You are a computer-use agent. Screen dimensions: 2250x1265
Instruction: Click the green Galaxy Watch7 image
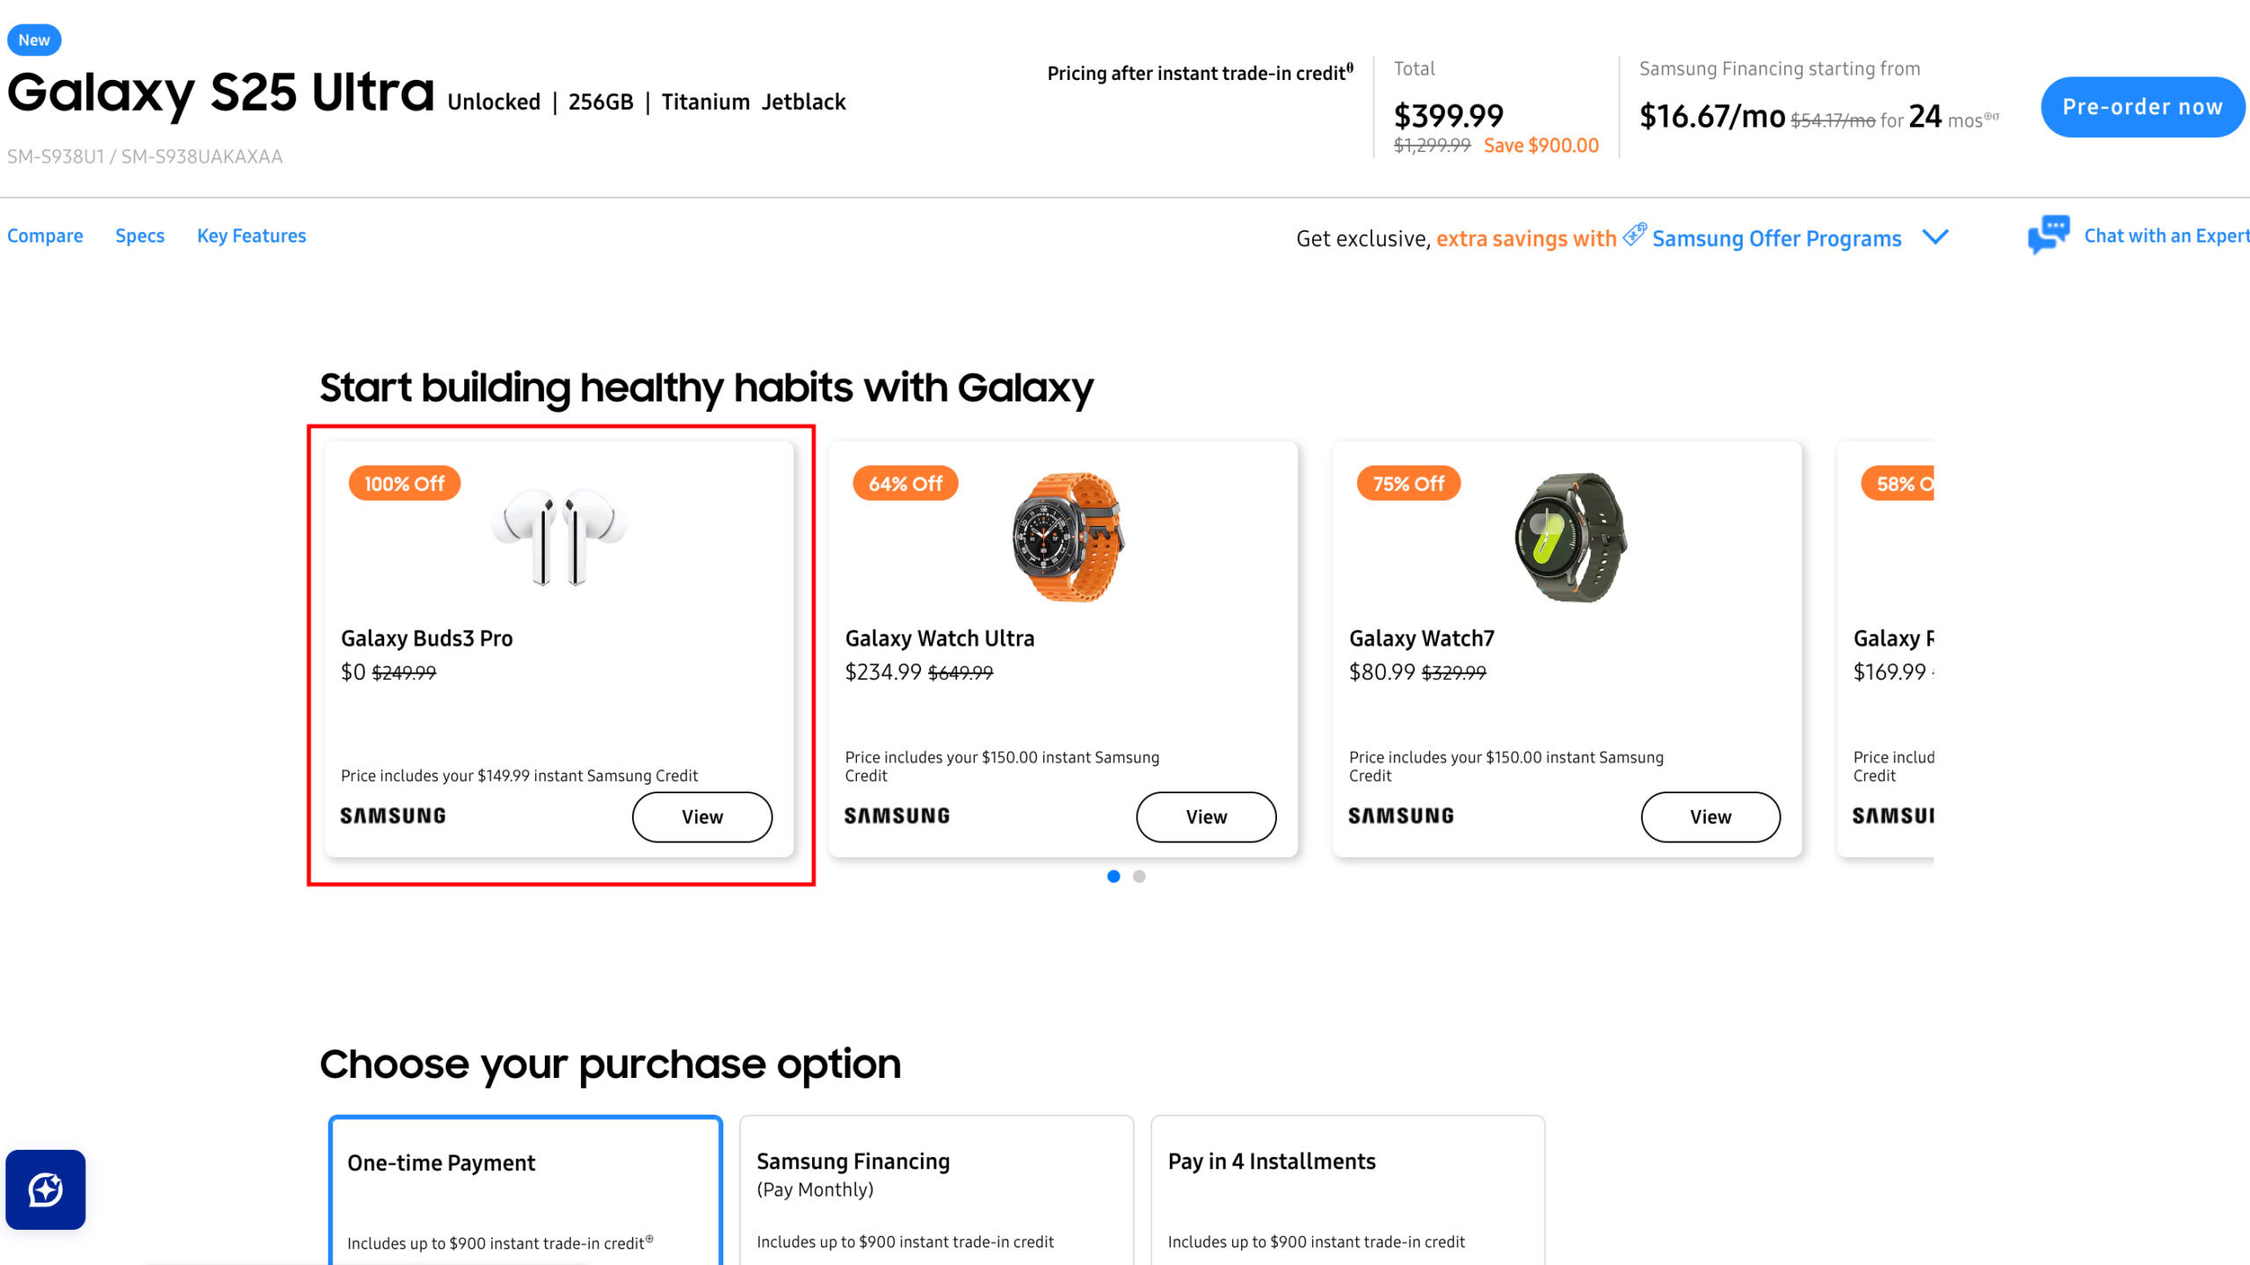tap(1571, 538)
